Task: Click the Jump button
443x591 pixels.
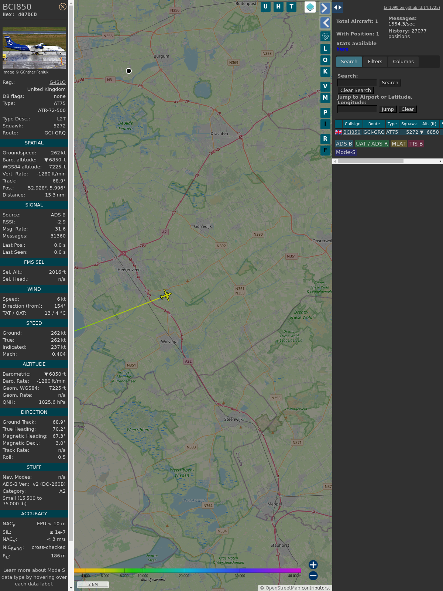Action: click(388, 109)
